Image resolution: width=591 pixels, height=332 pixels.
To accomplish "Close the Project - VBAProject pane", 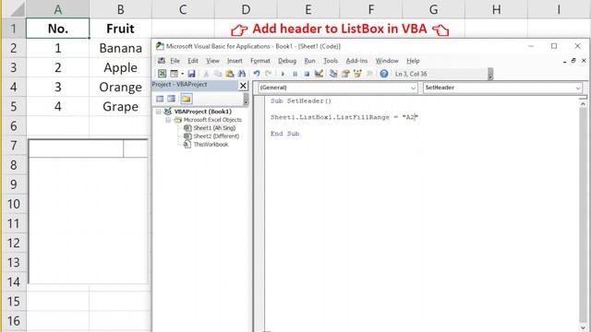I will 243,86.
